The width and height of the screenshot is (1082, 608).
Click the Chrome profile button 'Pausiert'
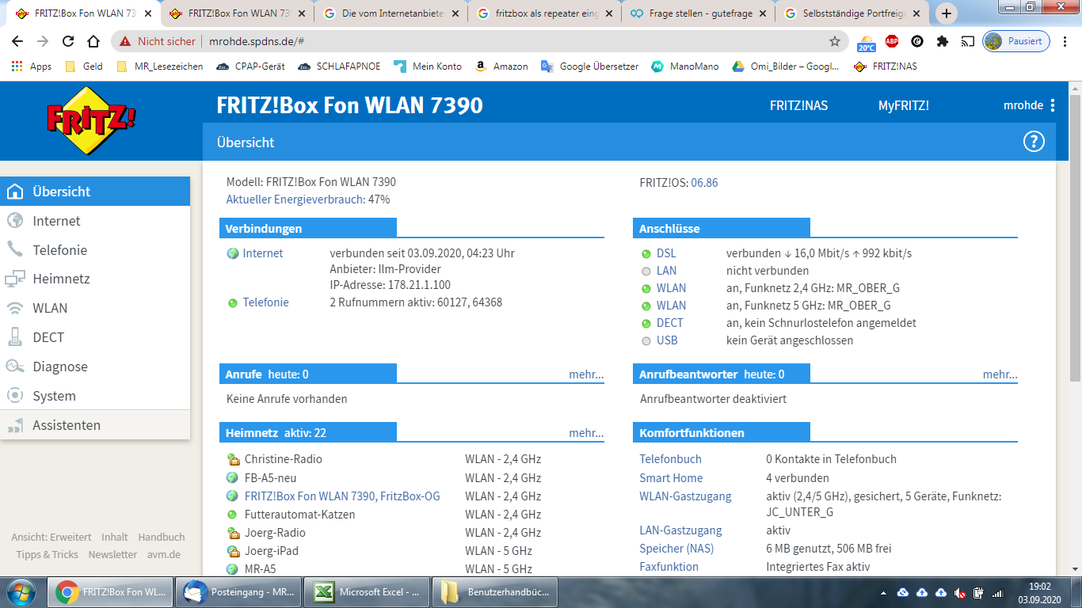[x=1016, y=41]
